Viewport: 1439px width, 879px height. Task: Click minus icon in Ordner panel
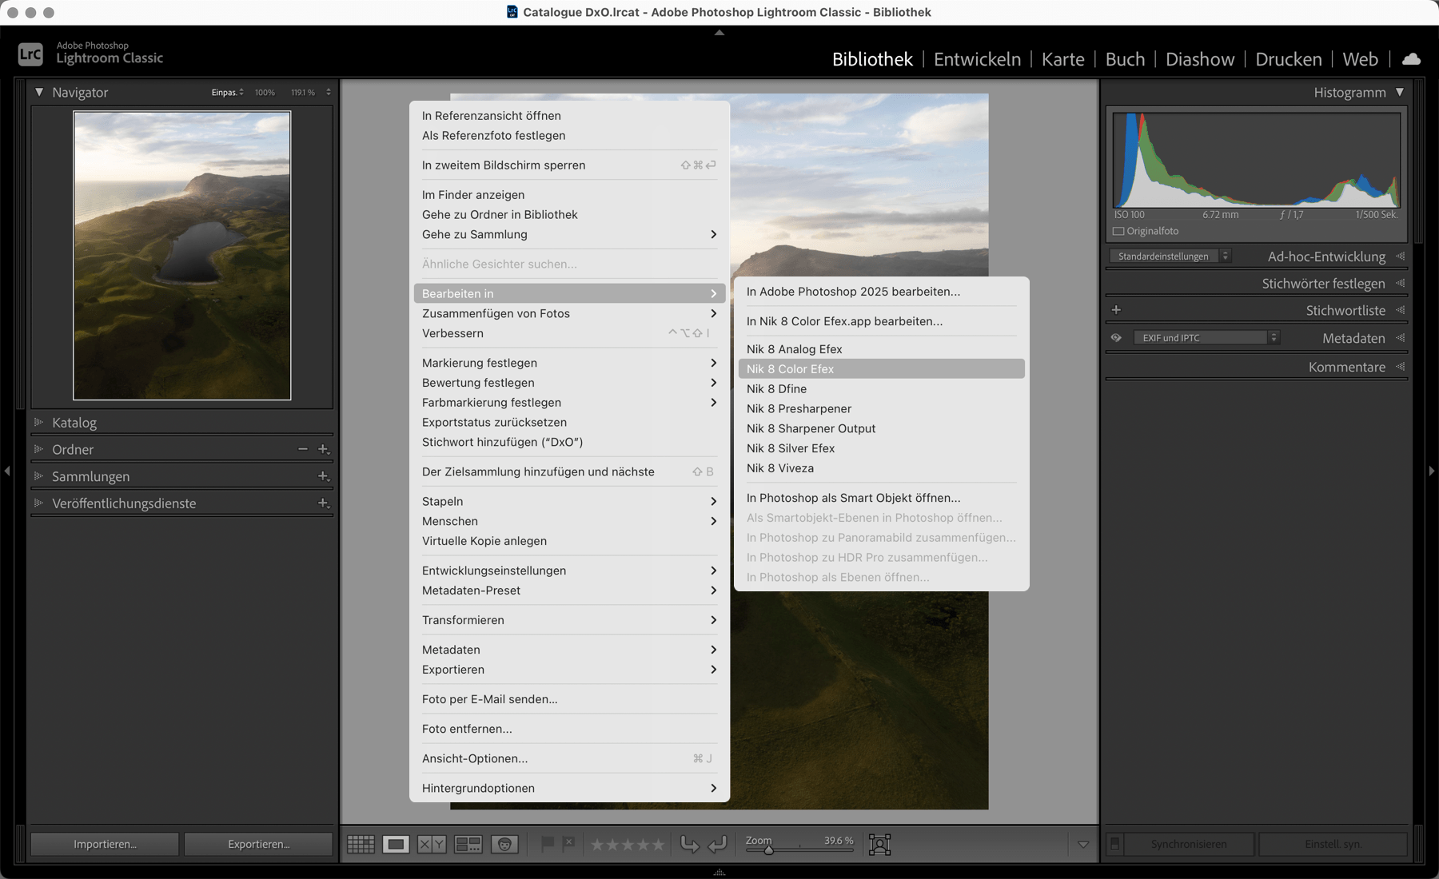(x=303, y=449)
